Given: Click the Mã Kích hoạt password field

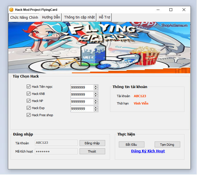Looking at the screenshot, I should pyautogui.click(x=56, y=151).
